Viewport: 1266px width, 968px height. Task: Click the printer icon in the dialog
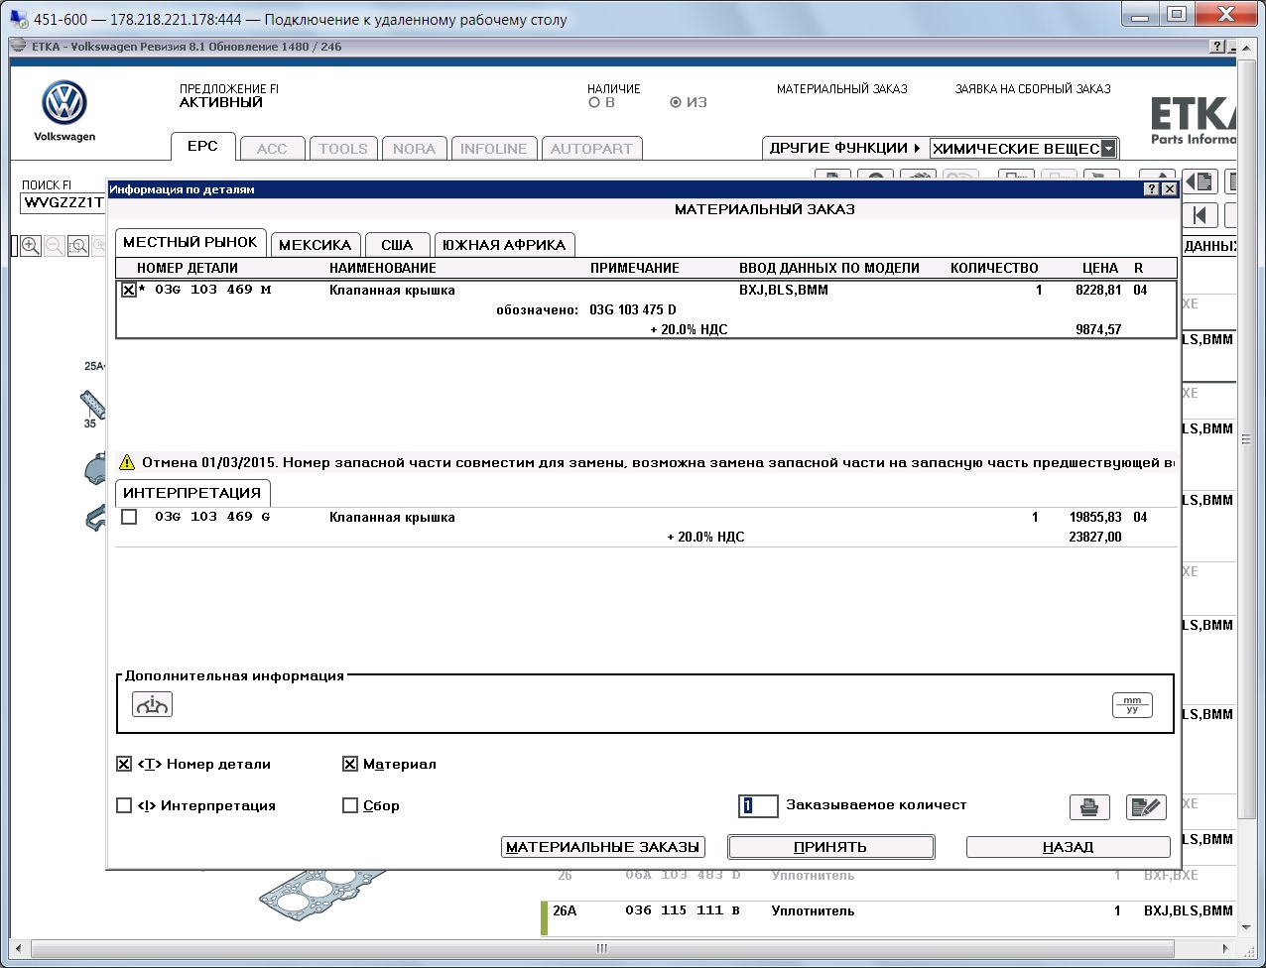pos(1089,807)
